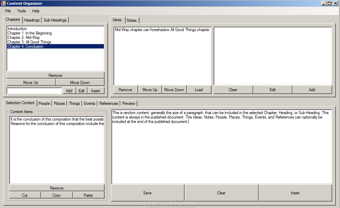Click the Insert chapter button
The image size is (340, 208).
click(96, 91)
